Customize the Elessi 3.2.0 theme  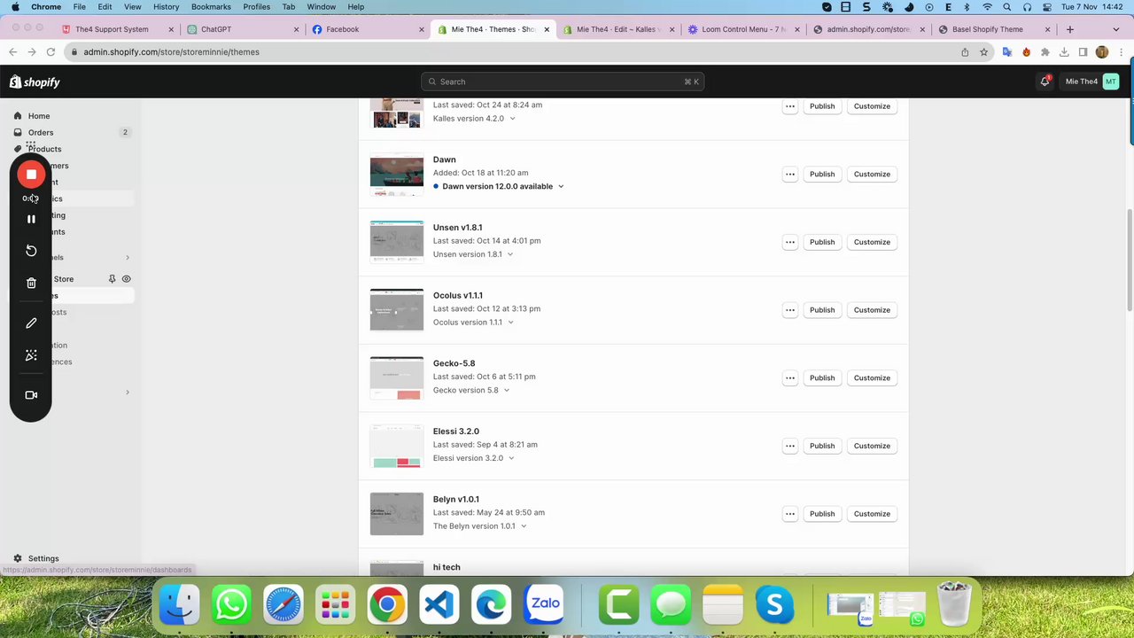coord(872,446)
